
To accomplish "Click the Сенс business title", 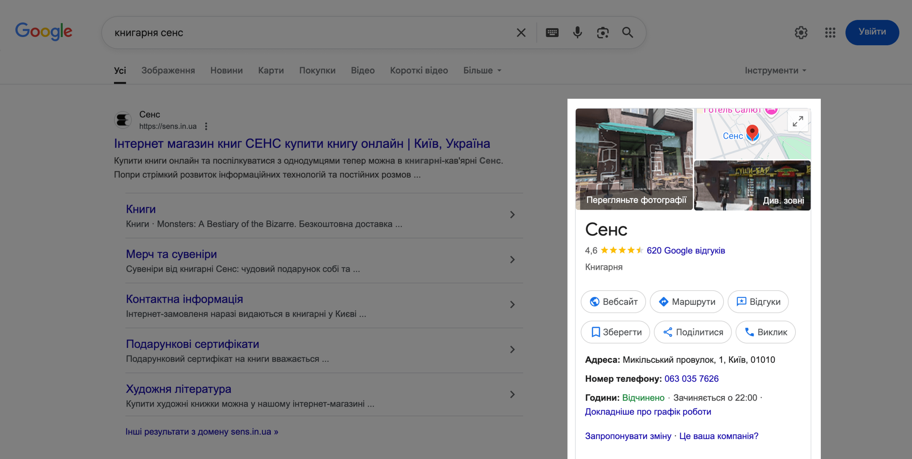I will (x=606, y=229).
